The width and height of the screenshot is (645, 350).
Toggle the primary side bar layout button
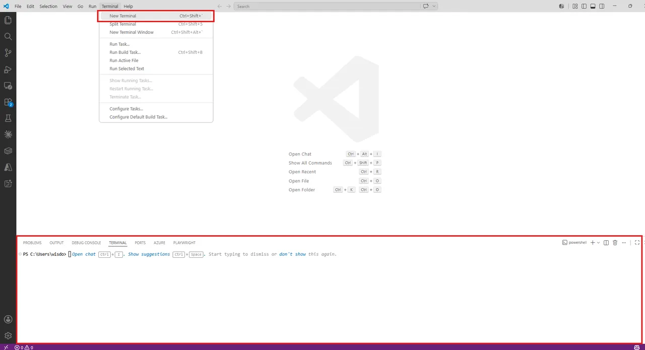click(584, 6)
